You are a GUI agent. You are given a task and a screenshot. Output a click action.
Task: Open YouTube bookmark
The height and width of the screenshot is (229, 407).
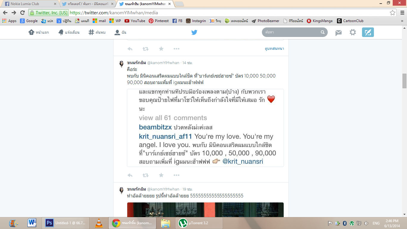tap(135, 21)
